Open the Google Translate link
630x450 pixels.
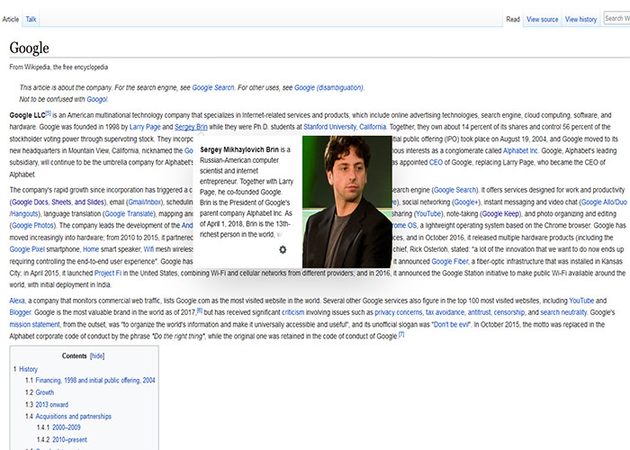(x=129, y=214)
